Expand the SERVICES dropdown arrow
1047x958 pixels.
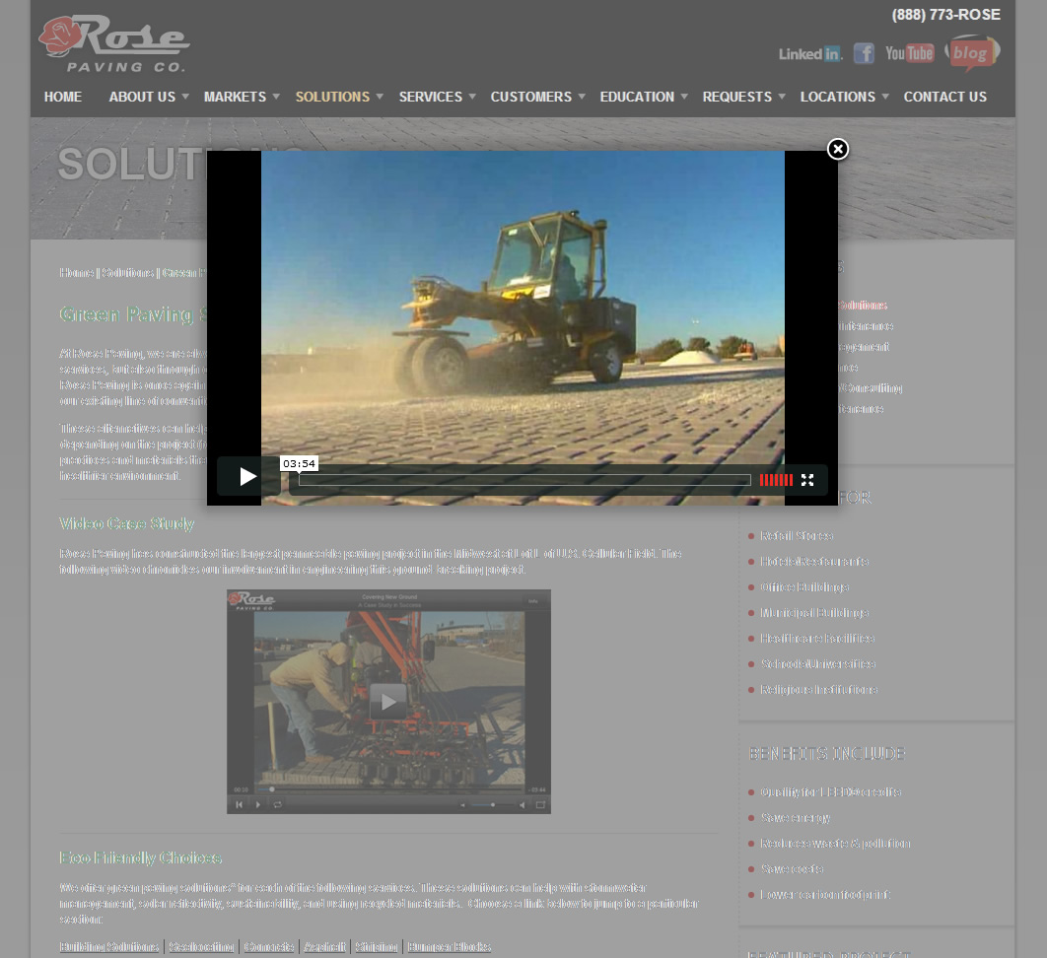coord(473,97)
